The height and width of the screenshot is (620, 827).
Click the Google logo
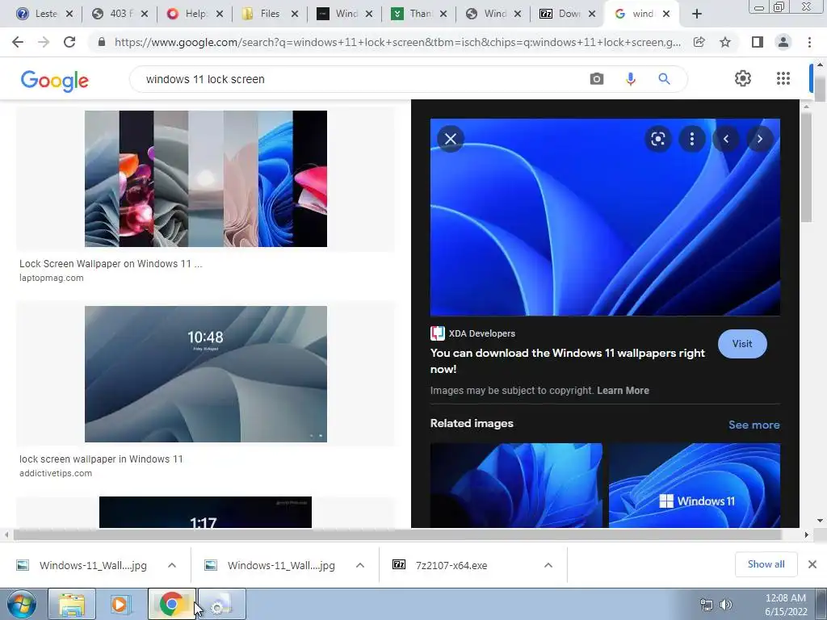(54, 81)
